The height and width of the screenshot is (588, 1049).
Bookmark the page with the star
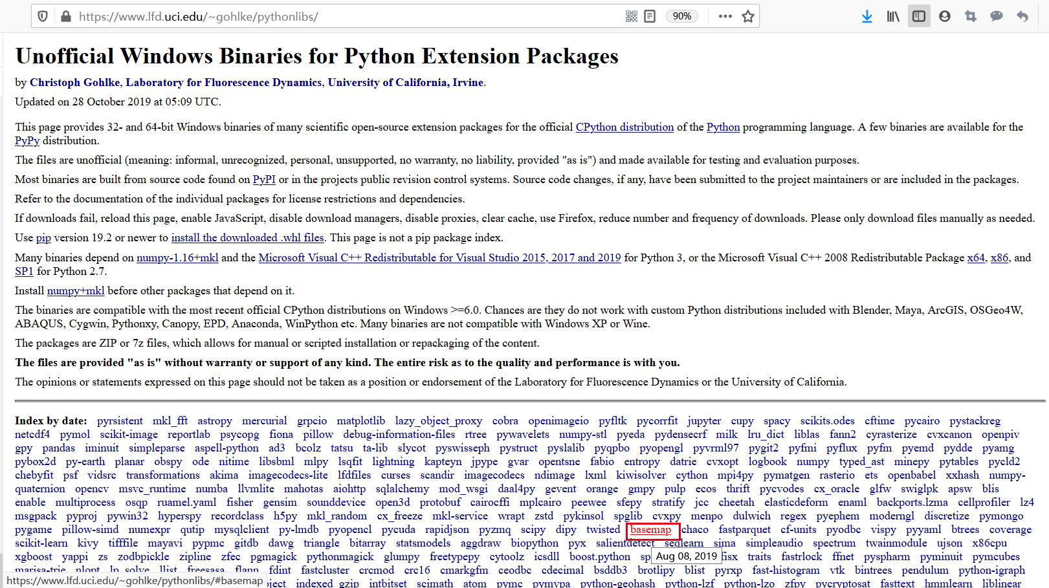748,16
